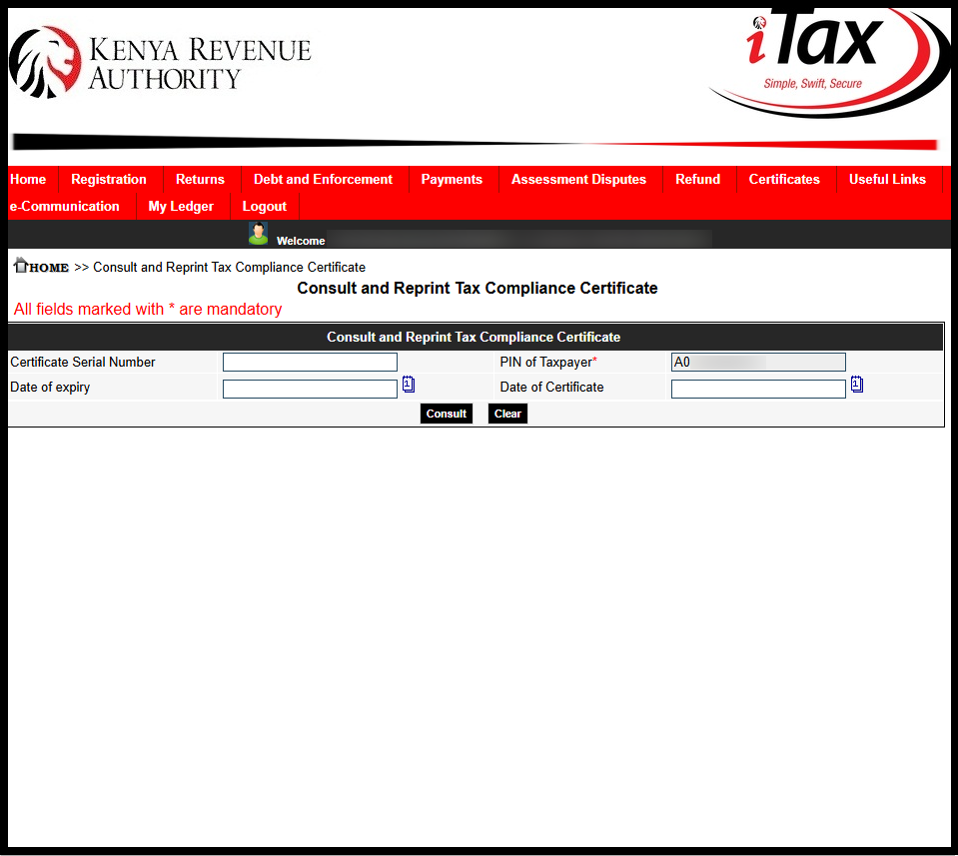Open the Date of expiry calendar picker
Viewport: 958px width, 856px height.
click(x=409, y=384)
